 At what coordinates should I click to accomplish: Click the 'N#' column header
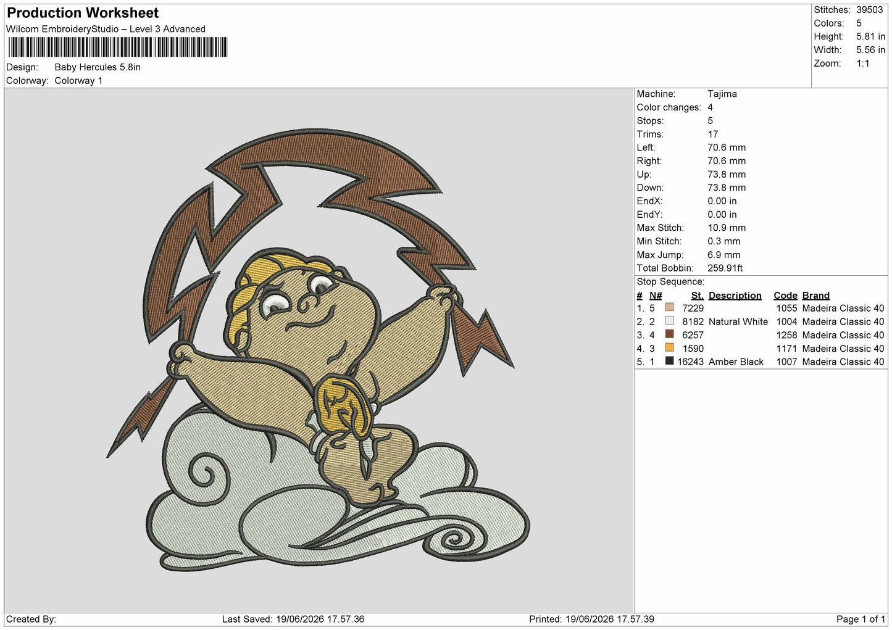pyautogui.click(x=655, y=296)
